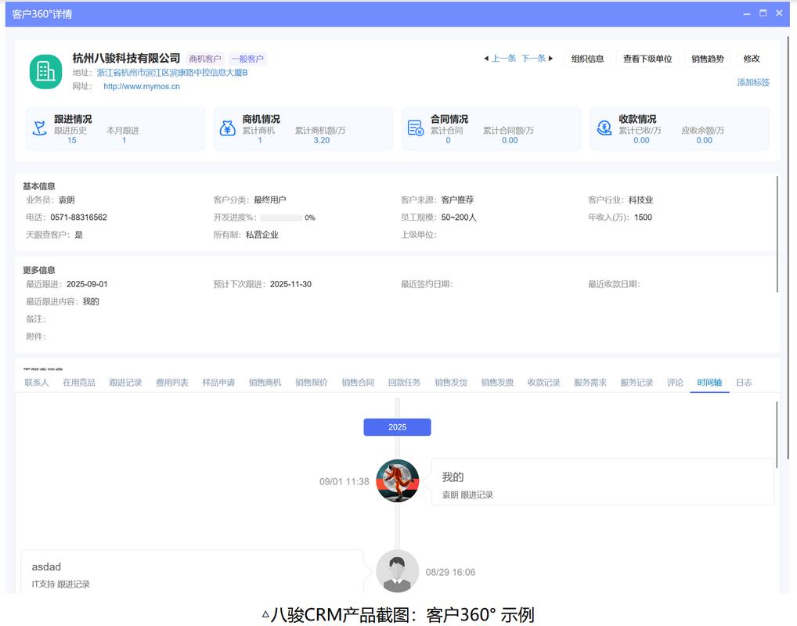Click the payment collection yen icon
Viewport: 797px width, 626px height.
click(604, 128)
